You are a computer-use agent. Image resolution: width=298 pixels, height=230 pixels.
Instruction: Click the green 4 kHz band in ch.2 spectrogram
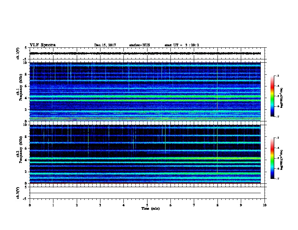point(145,158)
